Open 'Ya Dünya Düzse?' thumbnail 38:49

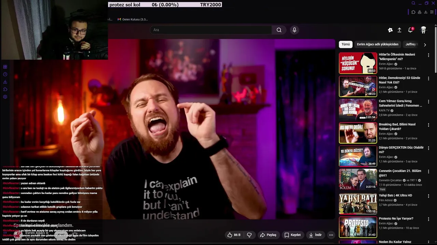358,156
